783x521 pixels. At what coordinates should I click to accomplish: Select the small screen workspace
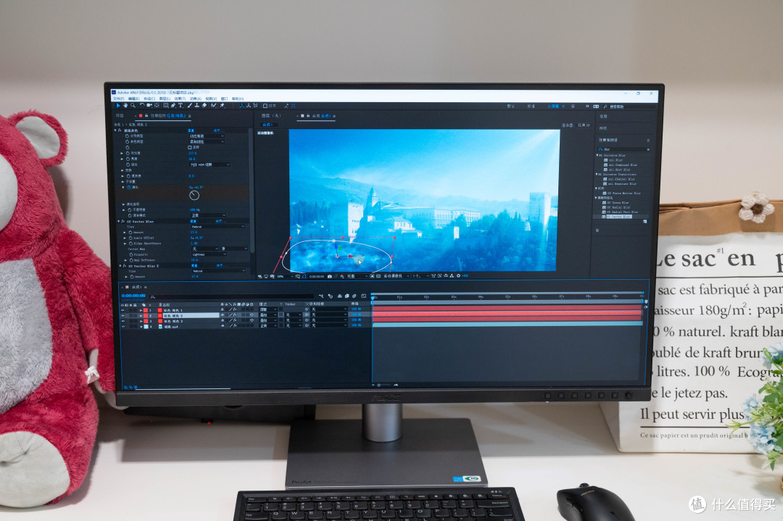tap(552, 107)
